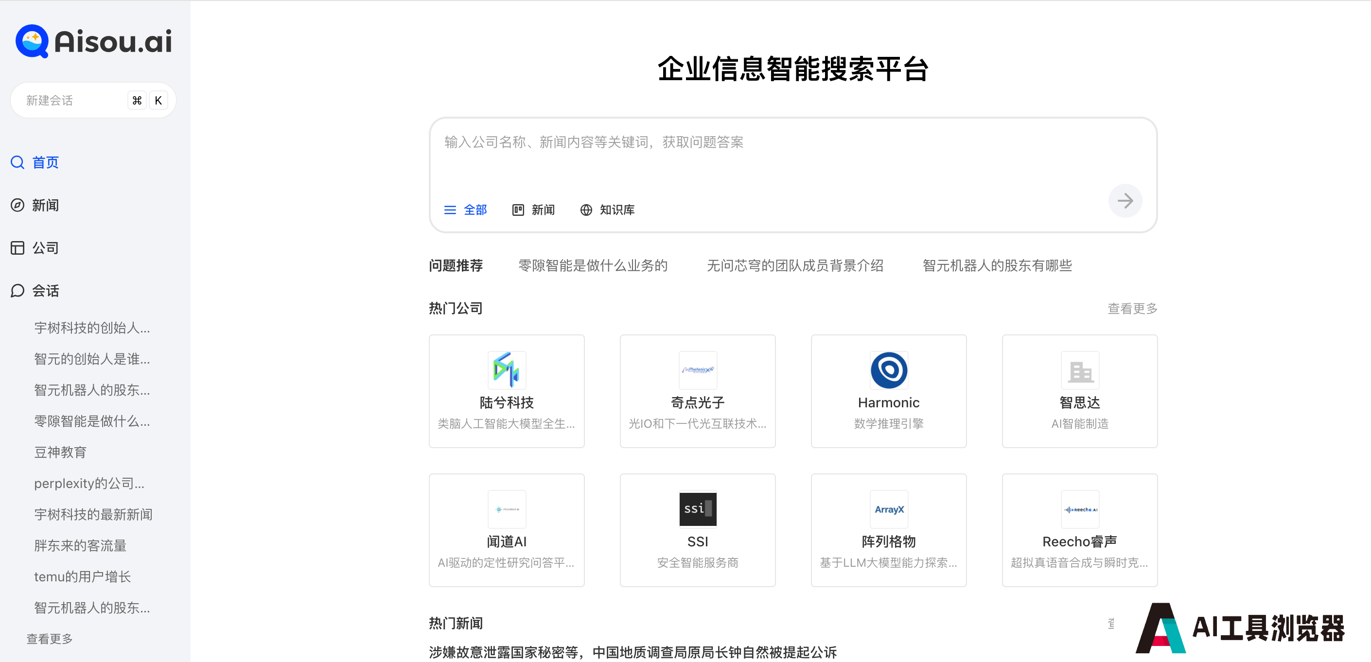Click the 智思达 company name
The image size is (1371, 662).
[x=1080, y=402]
